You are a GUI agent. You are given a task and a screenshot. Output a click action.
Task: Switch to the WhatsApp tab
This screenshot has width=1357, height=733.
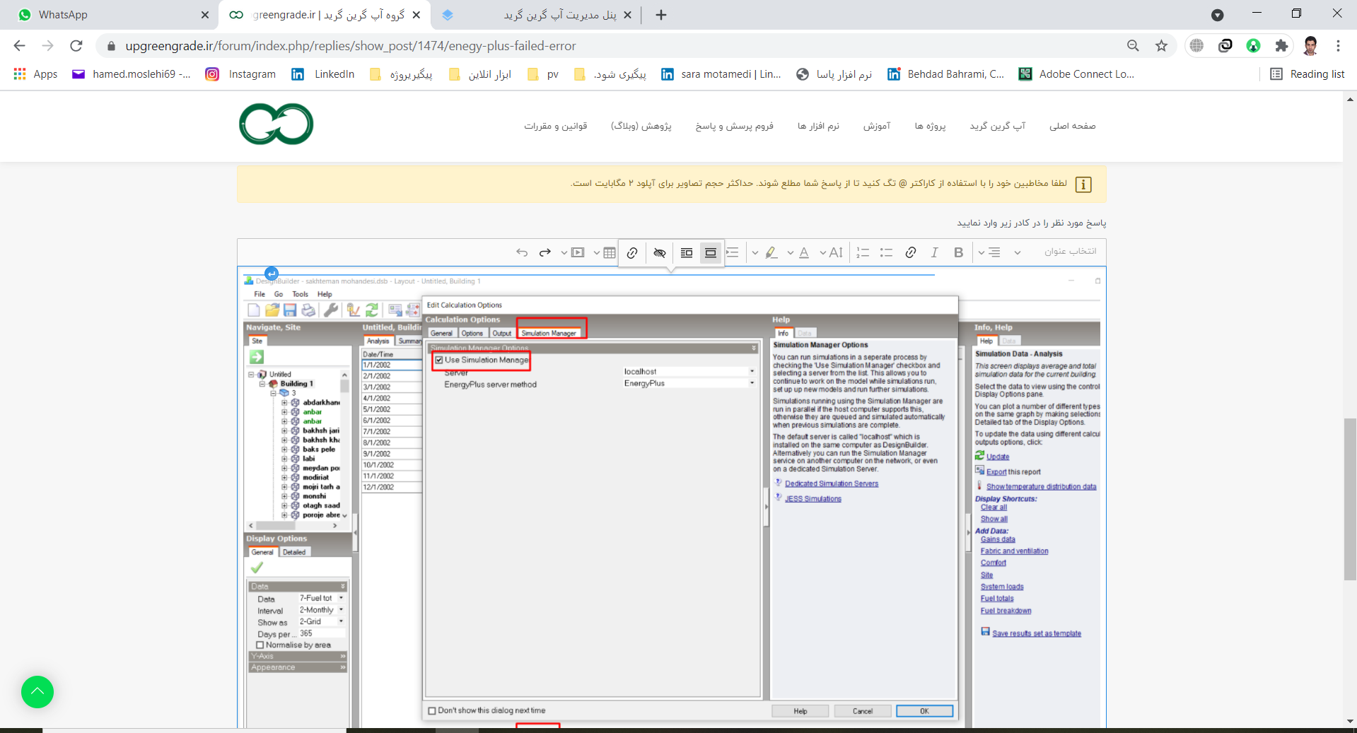113,15
